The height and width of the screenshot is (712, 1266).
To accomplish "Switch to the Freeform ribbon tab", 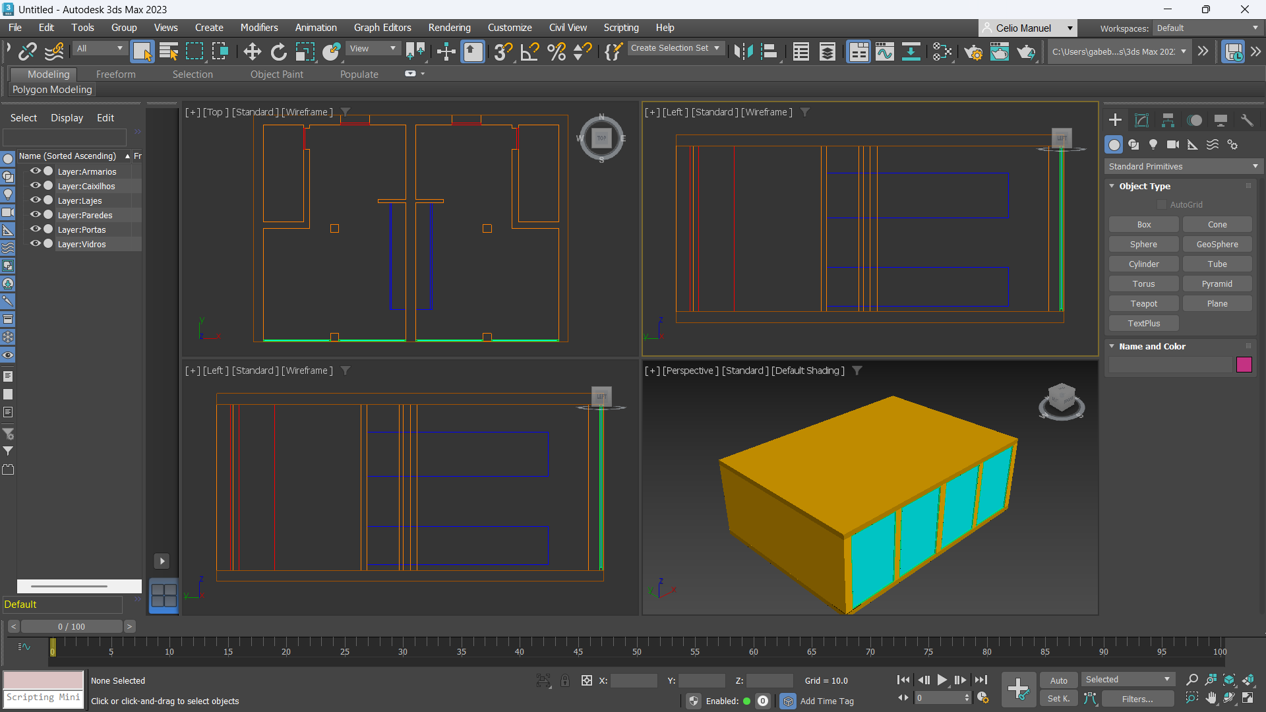I will click(x=115, y=74).
